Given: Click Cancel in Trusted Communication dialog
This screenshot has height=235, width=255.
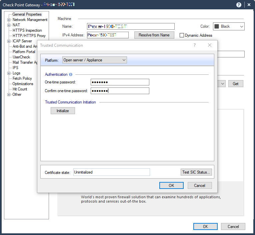Looking at the screenshot, I should [199, 185].
